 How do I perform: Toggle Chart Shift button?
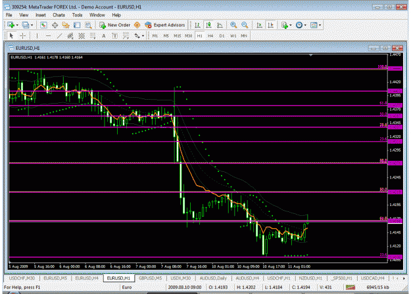coord(270,25)
